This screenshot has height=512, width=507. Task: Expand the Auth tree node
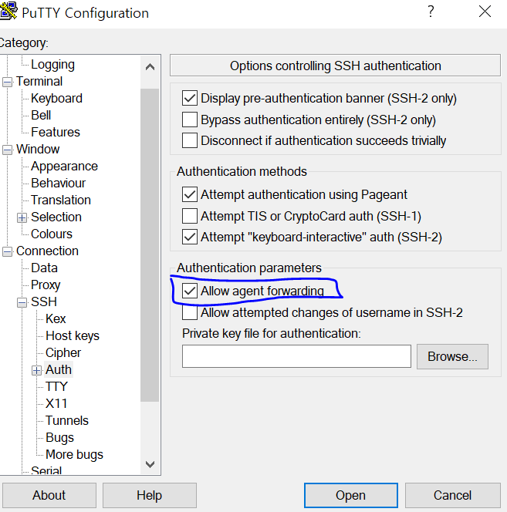[x=36, y=371]
